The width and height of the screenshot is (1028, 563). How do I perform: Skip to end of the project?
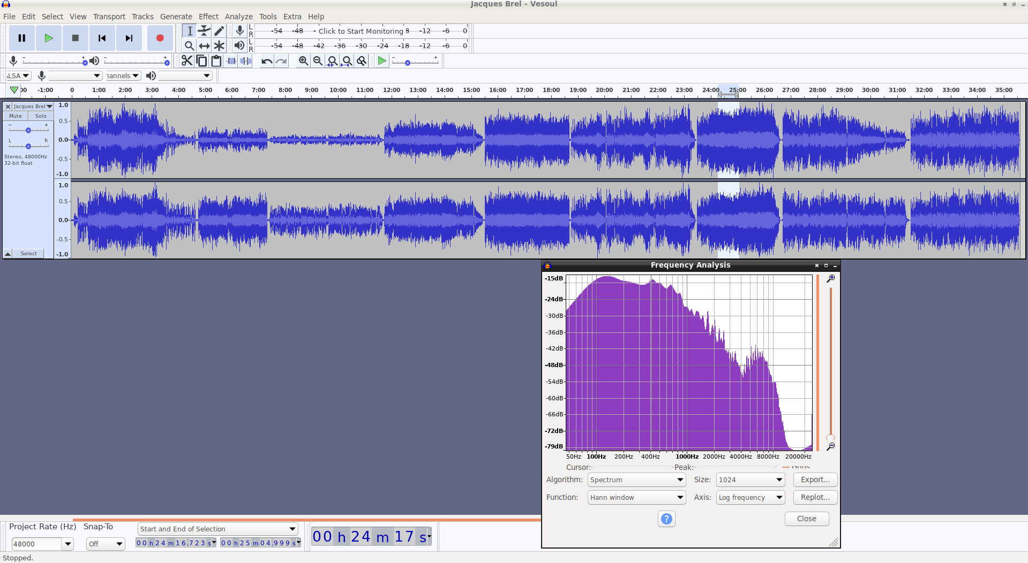coord(129,38)
